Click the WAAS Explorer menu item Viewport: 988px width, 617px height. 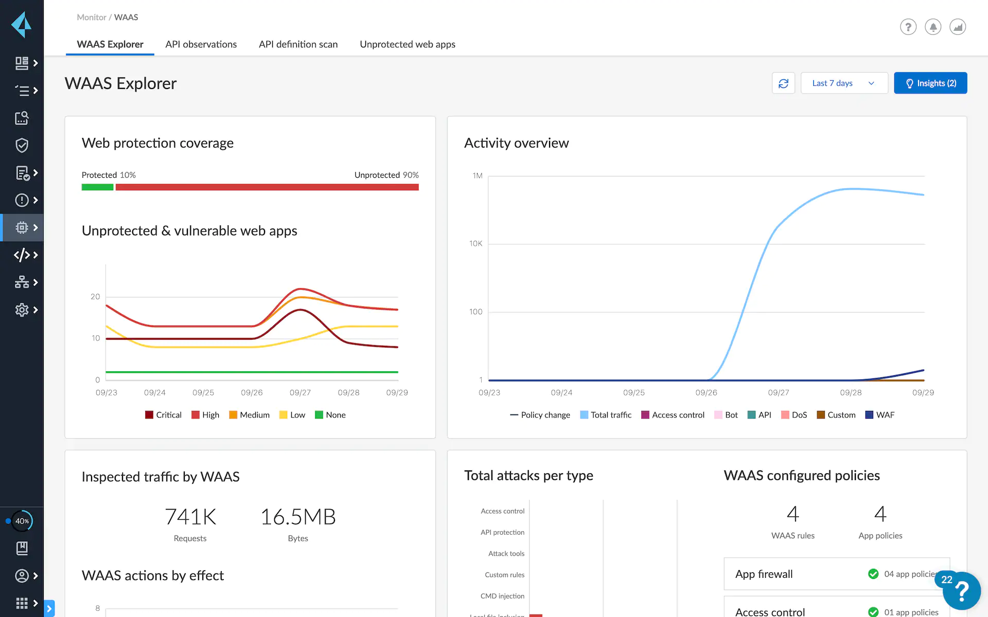coord(110,44)
